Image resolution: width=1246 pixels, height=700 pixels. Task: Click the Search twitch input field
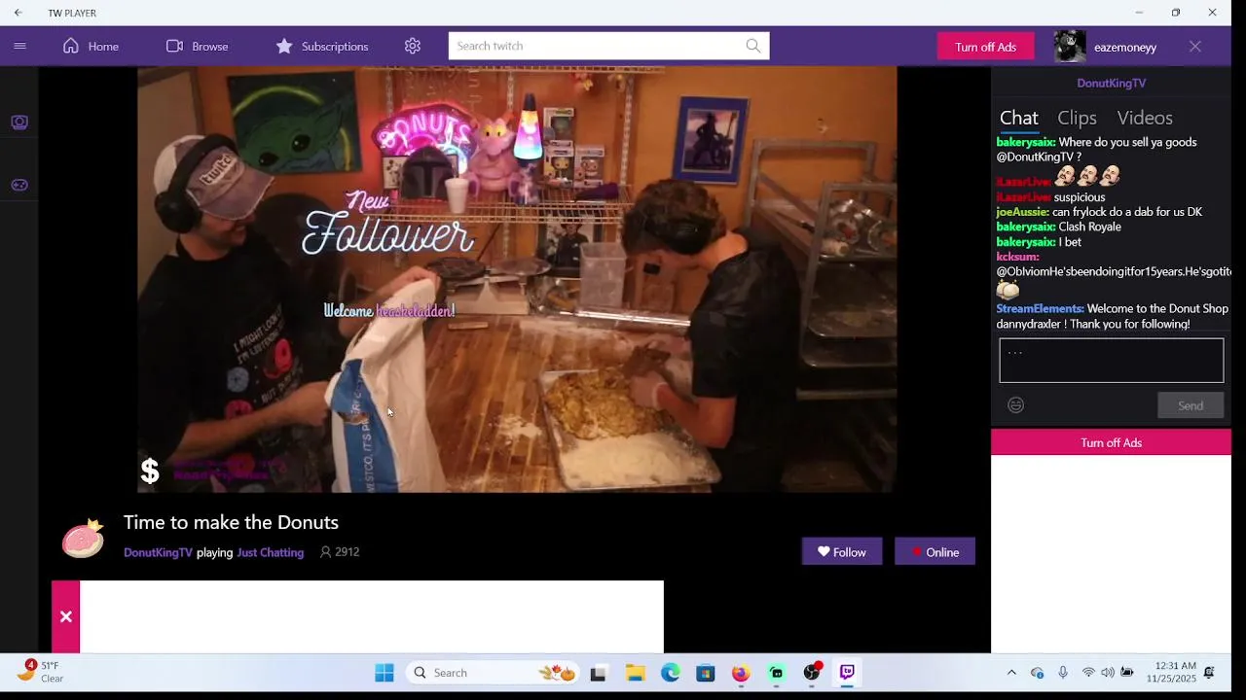point(596,46)
